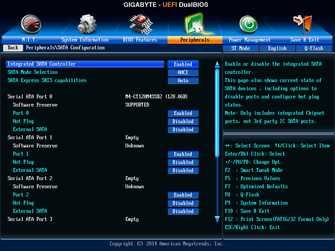Switch to BIOS Features tab
The height and width of the screenshot is (251, 335).
pos(140,40)
